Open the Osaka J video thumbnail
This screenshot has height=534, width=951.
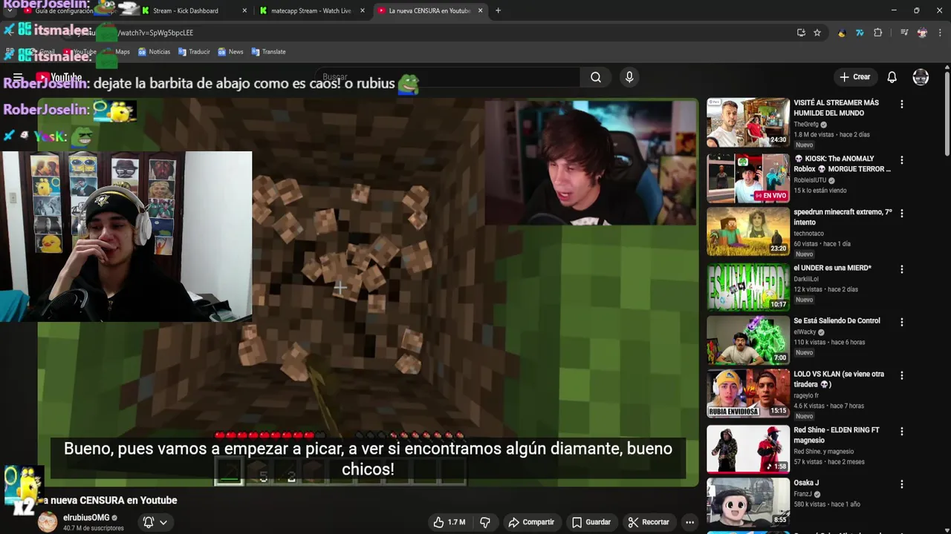tap(747, 502)
